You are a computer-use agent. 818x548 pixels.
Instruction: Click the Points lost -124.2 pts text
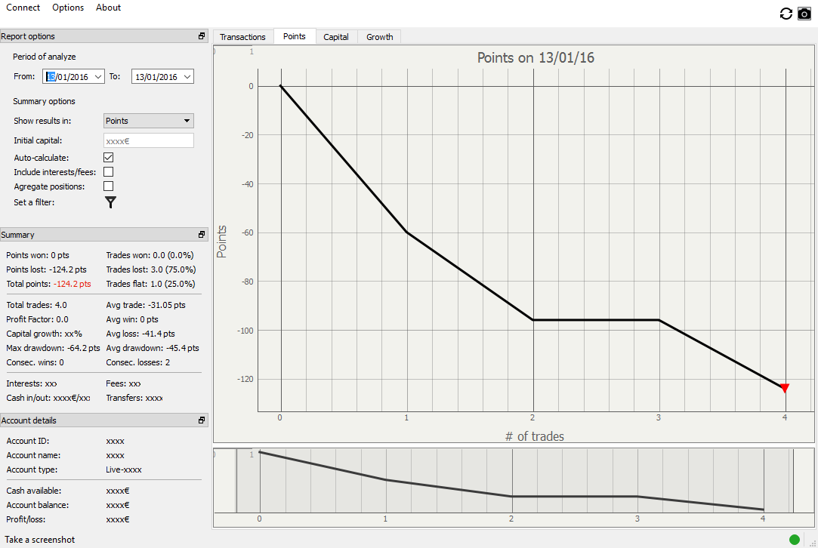coord(46,269)
